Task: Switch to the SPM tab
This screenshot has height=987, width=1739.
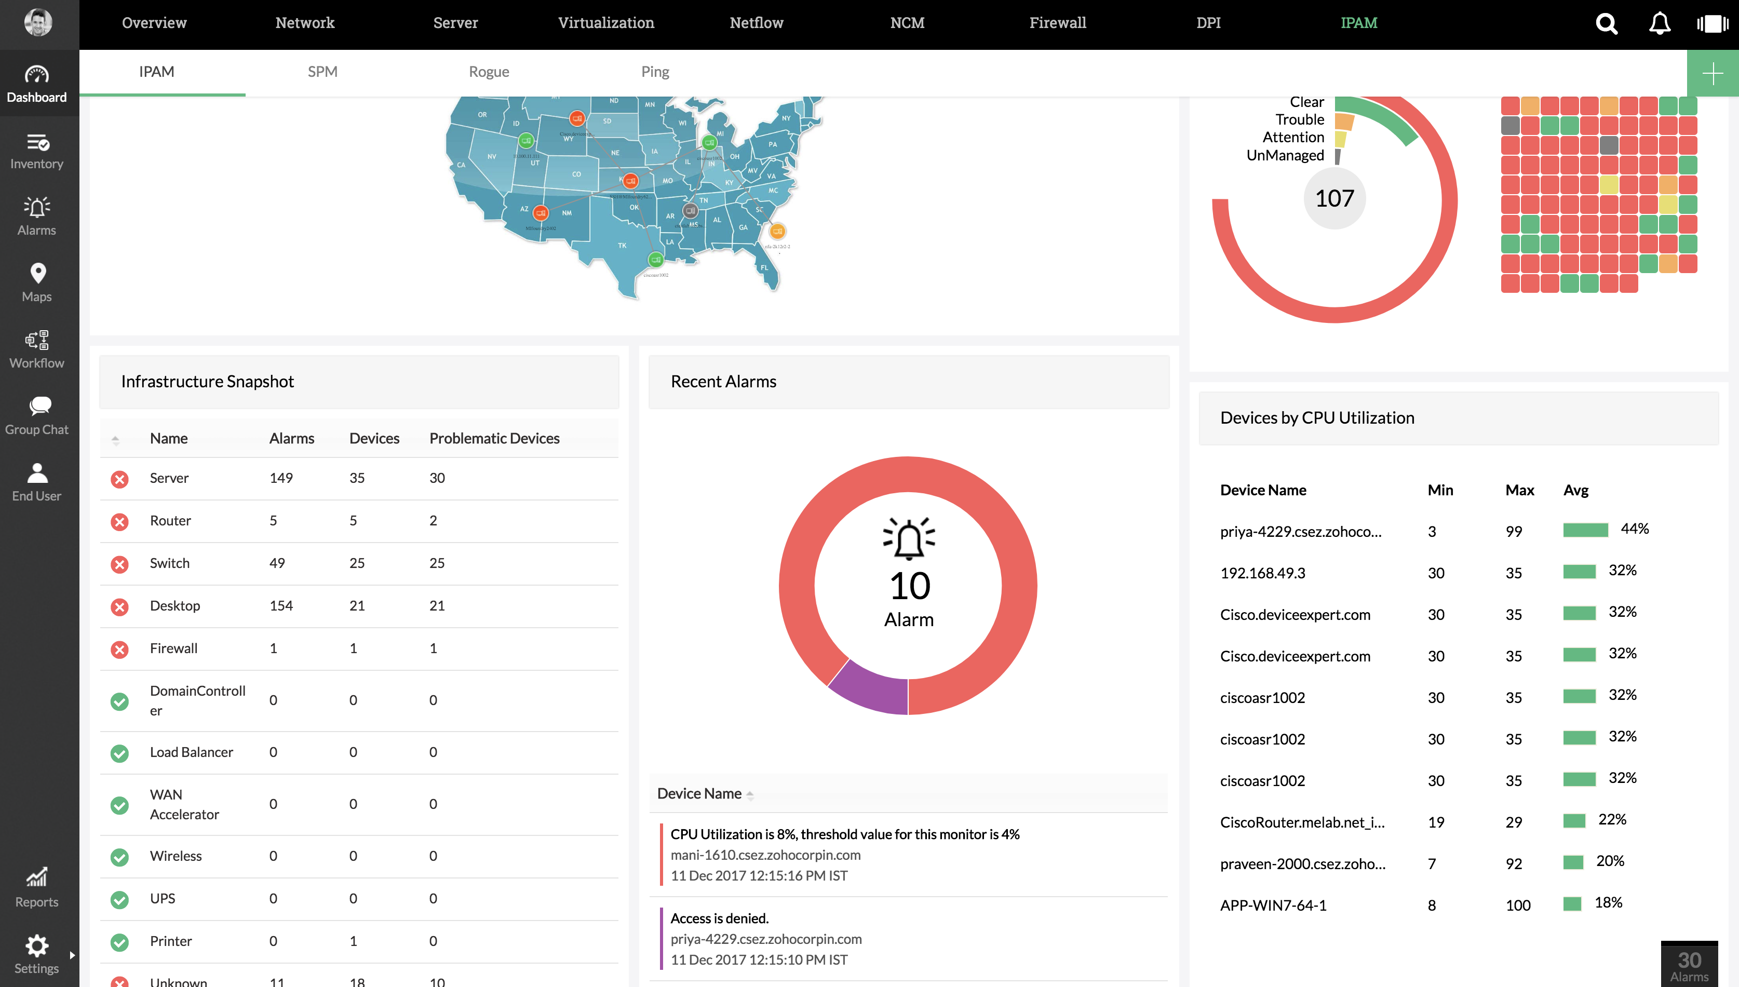Action: (x=322, y=72)
